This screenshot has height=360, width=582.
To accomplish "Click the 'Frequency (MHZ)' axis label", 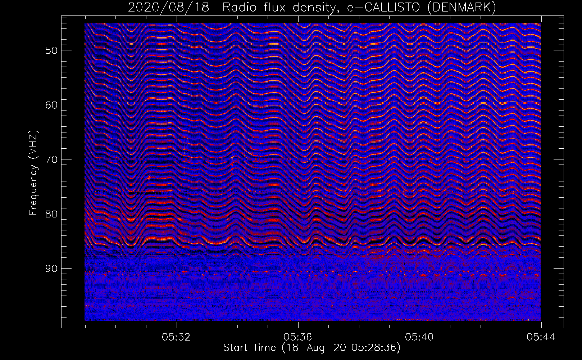I will pyautogui.click(x=33, y=172).
